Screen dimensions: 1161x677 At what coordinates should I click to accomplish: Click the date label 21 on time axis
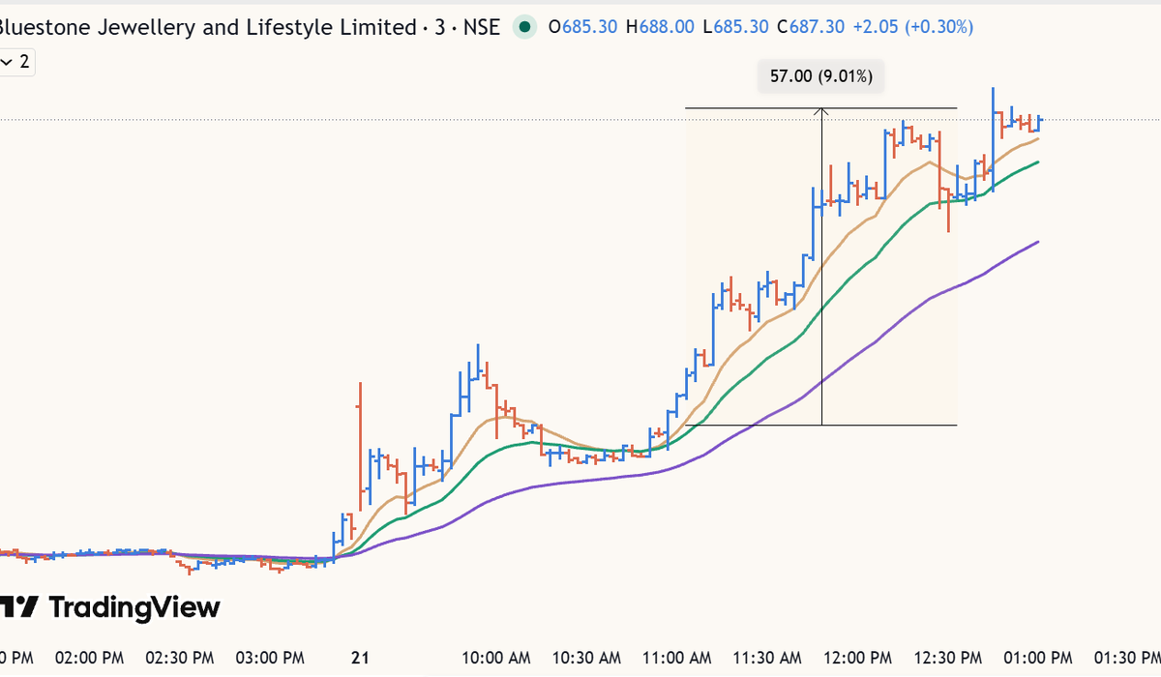click(x=360, y=658)
